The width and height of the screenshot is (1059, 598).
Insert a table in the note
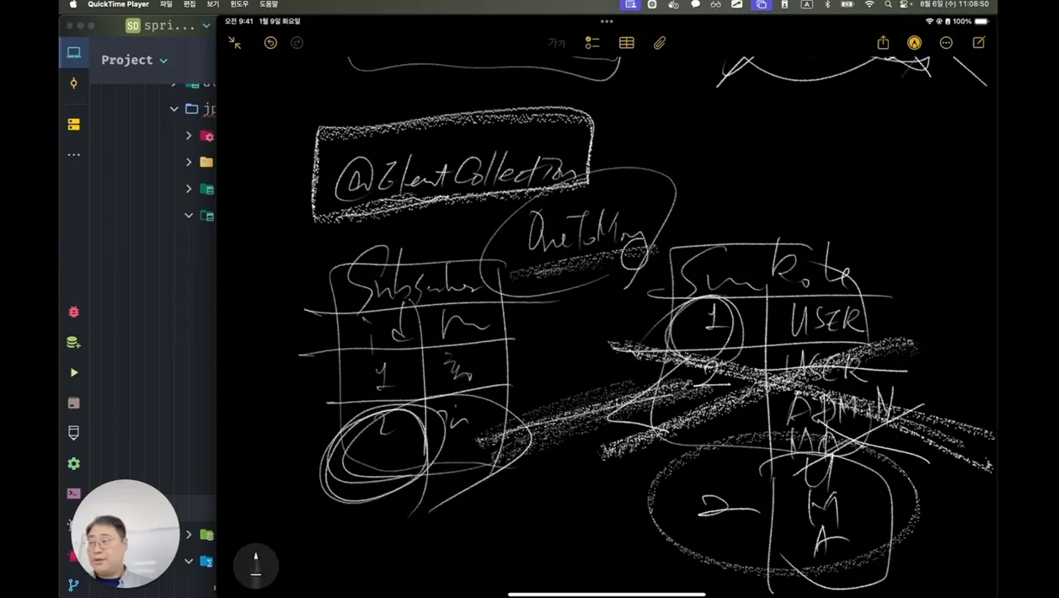point(626,43)
